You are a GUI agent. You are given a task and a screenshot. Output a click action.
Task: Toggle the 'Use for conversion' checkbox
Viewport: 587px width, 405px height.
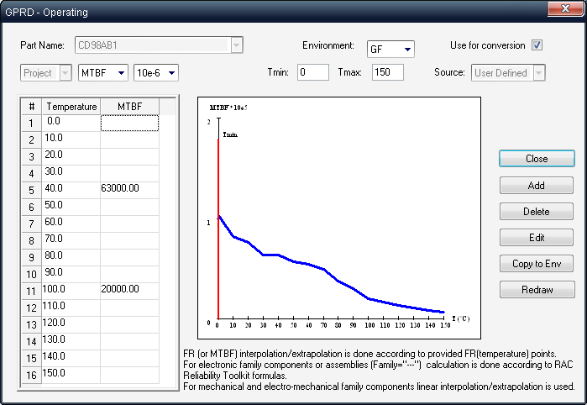coord(537,45)
